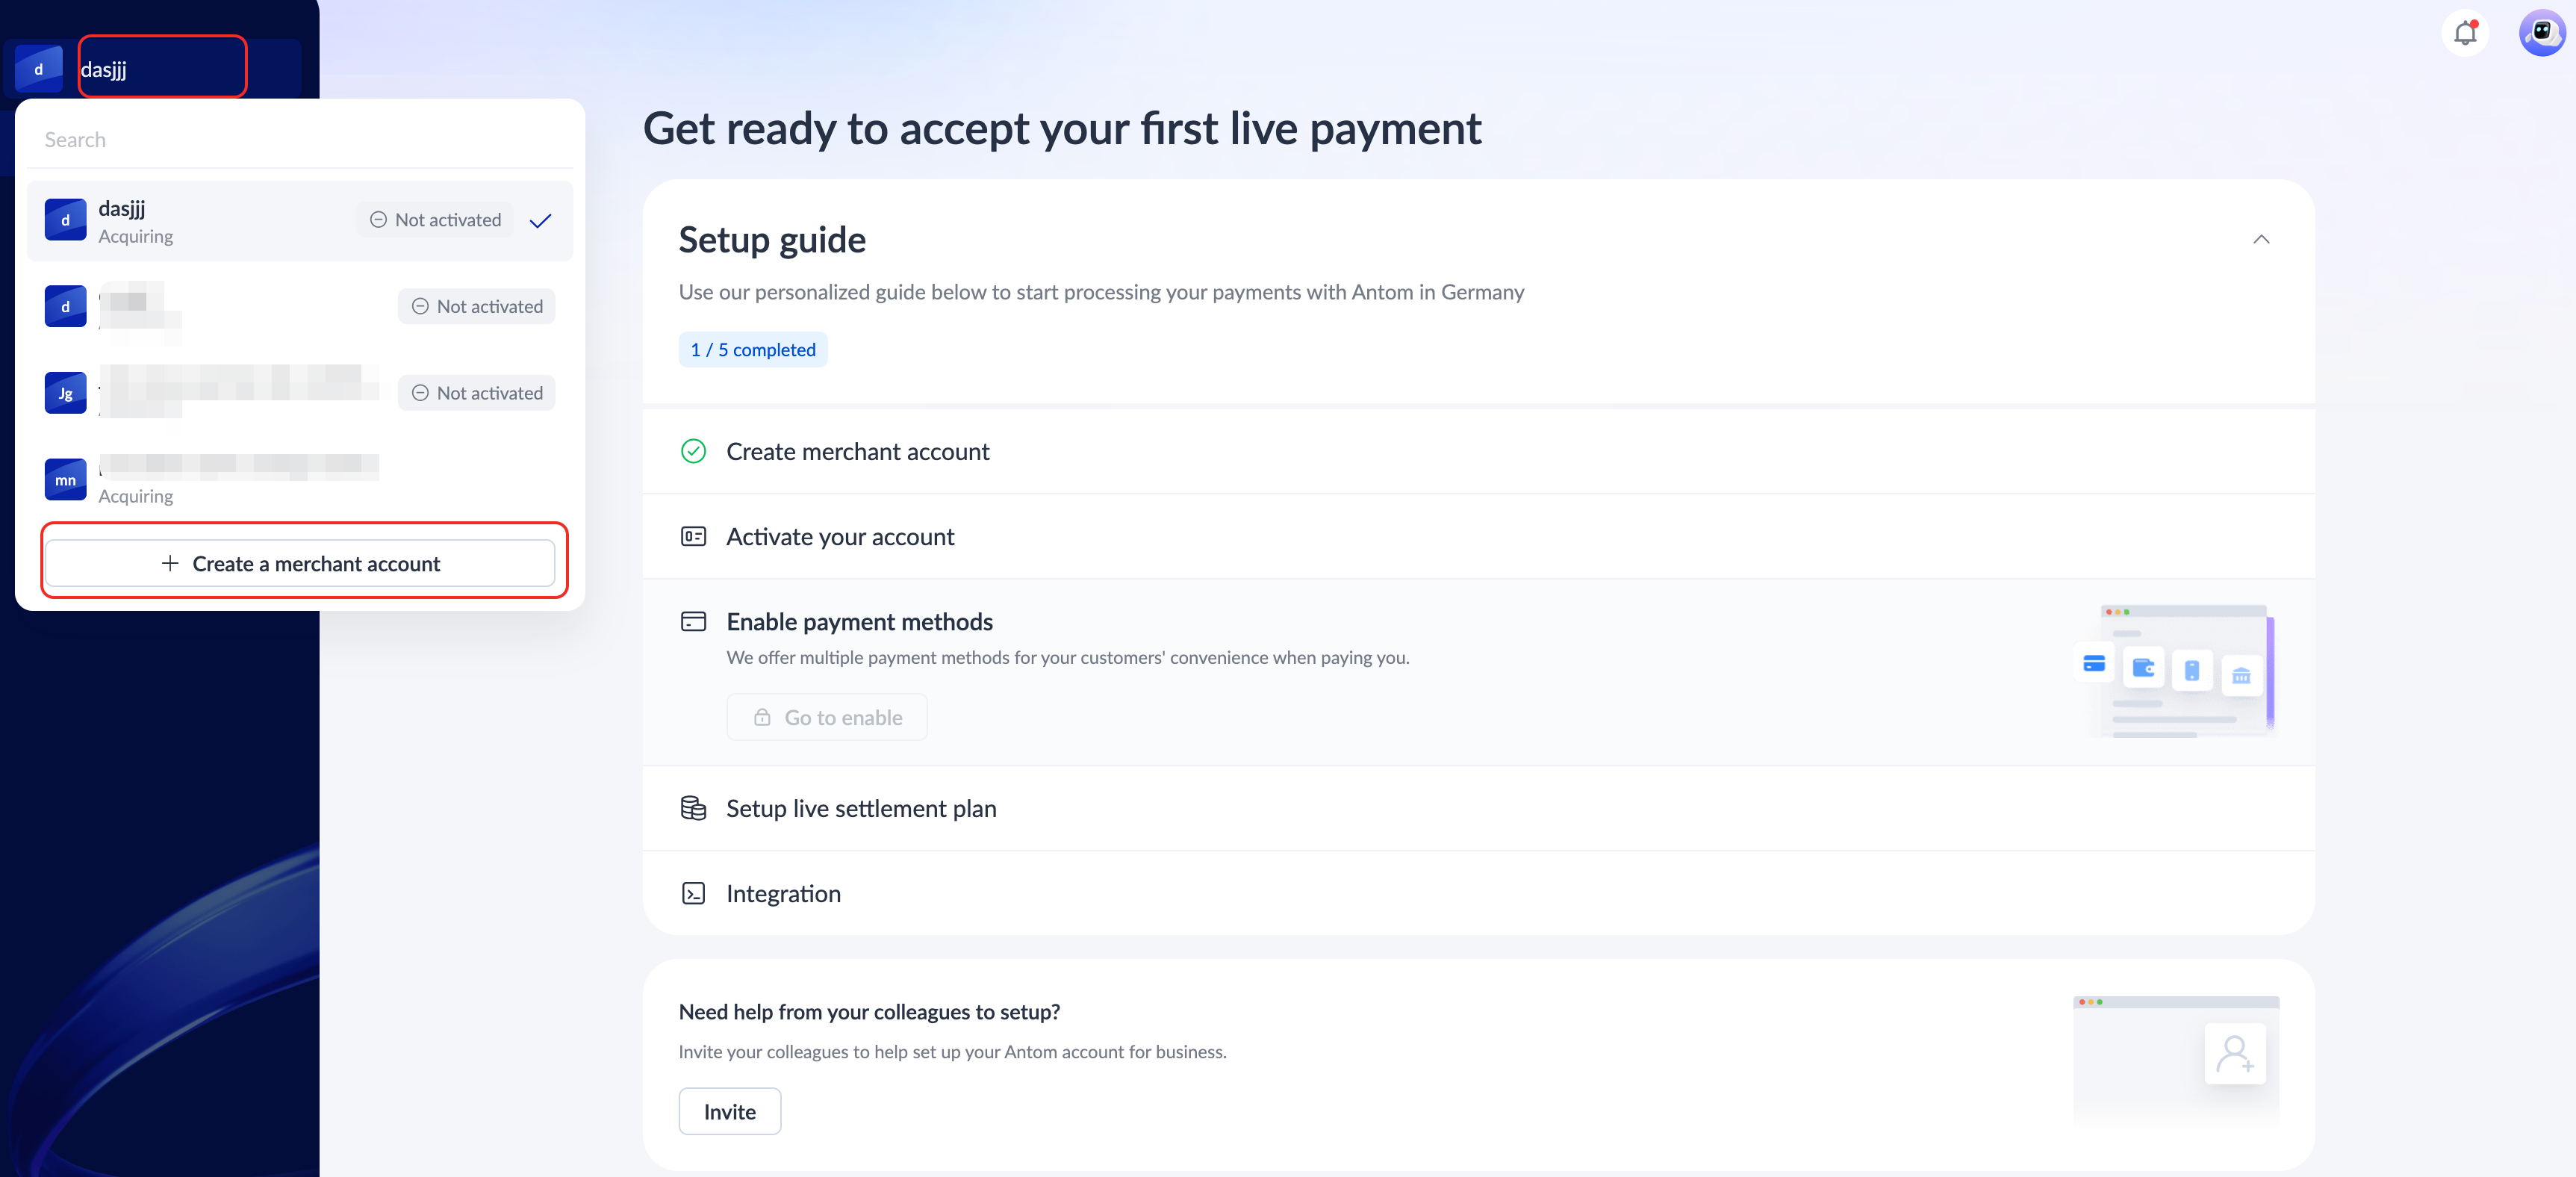Expand the Integration step
This screenshot has width=2576, height=1177.
click(783, 893)
